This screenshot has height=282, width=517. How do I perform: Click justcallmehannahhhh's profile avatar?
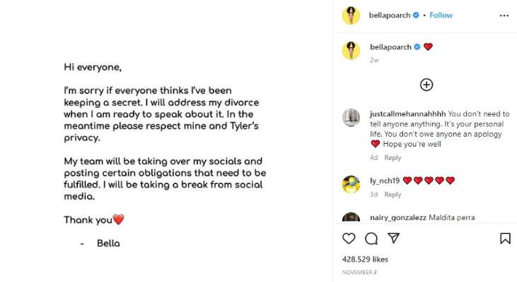[x=352, y=118]
